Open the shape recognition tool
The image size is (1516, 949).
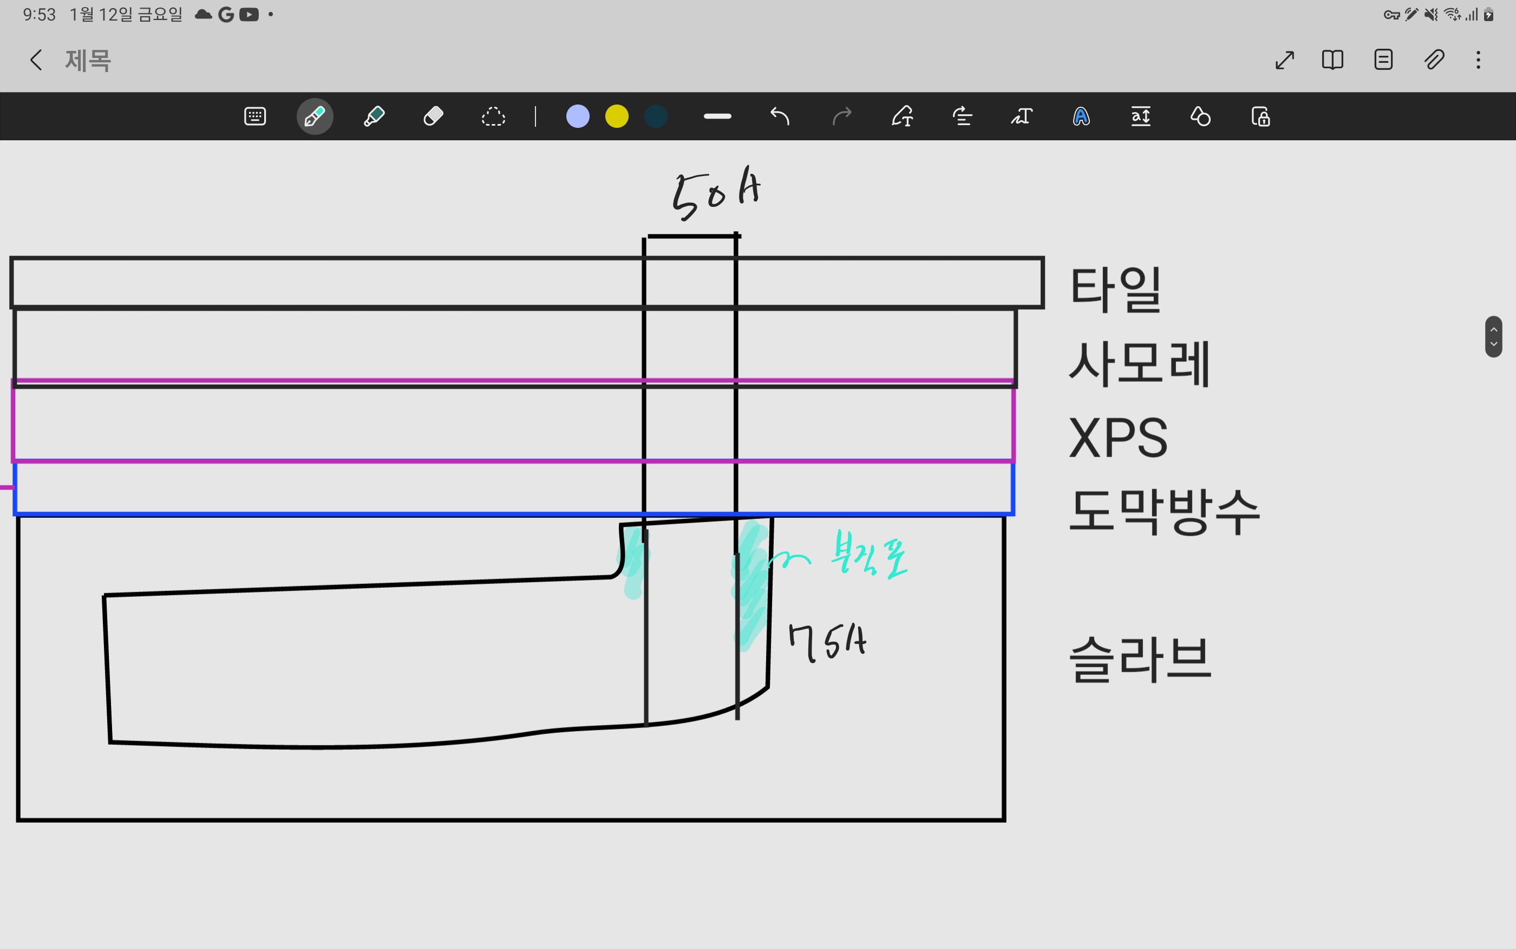click(1200, 117)
